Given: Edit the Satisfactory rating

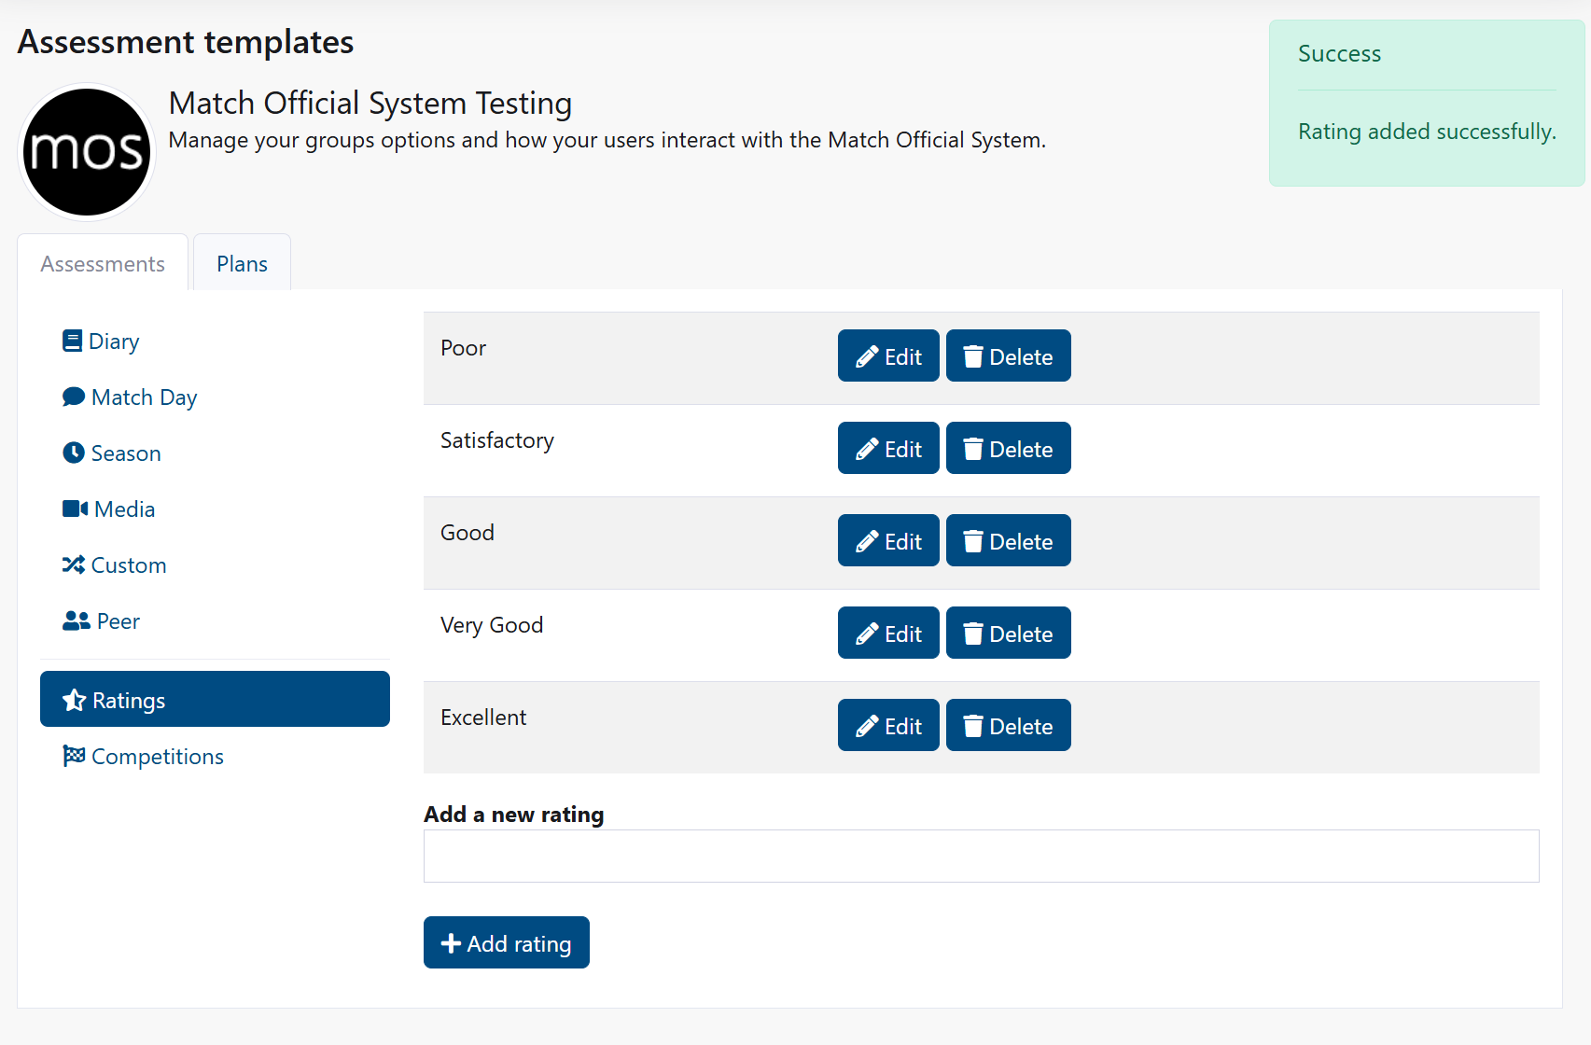Looking at the screenshot, I should [887, 448].
